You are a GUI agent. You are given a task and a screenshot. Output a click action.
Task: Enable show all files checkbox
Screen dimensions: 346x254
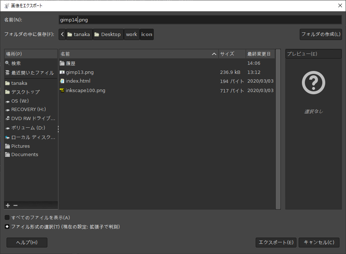[7, 218]
